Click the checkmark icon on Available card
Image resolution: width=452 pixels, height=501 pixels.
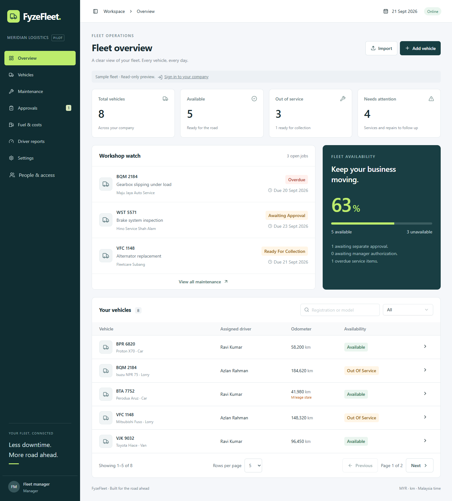(254, 99)
